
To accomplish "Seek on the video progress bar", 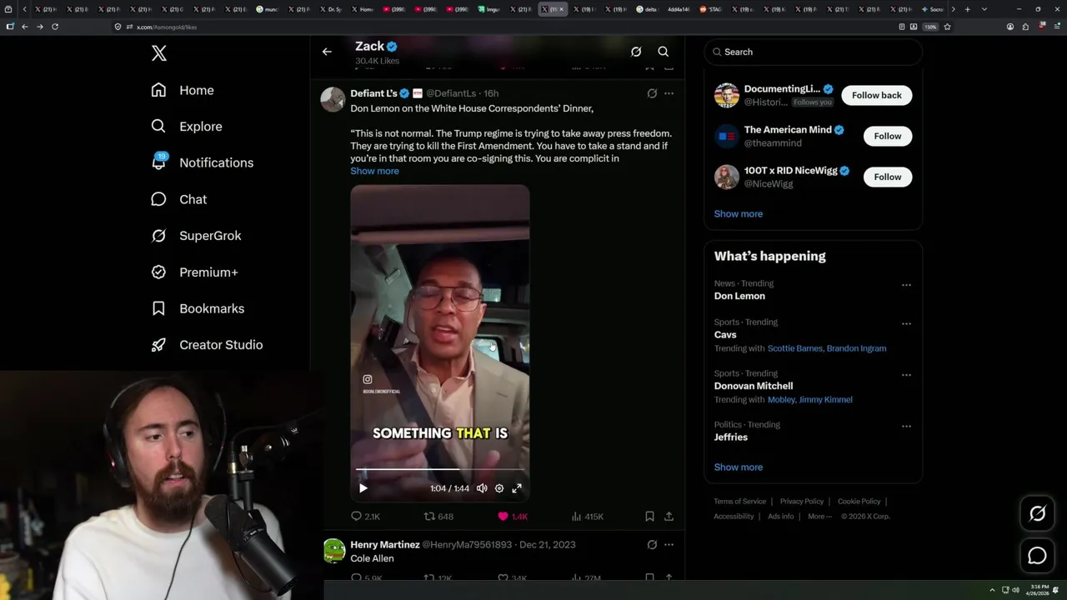I will [439, 469].
